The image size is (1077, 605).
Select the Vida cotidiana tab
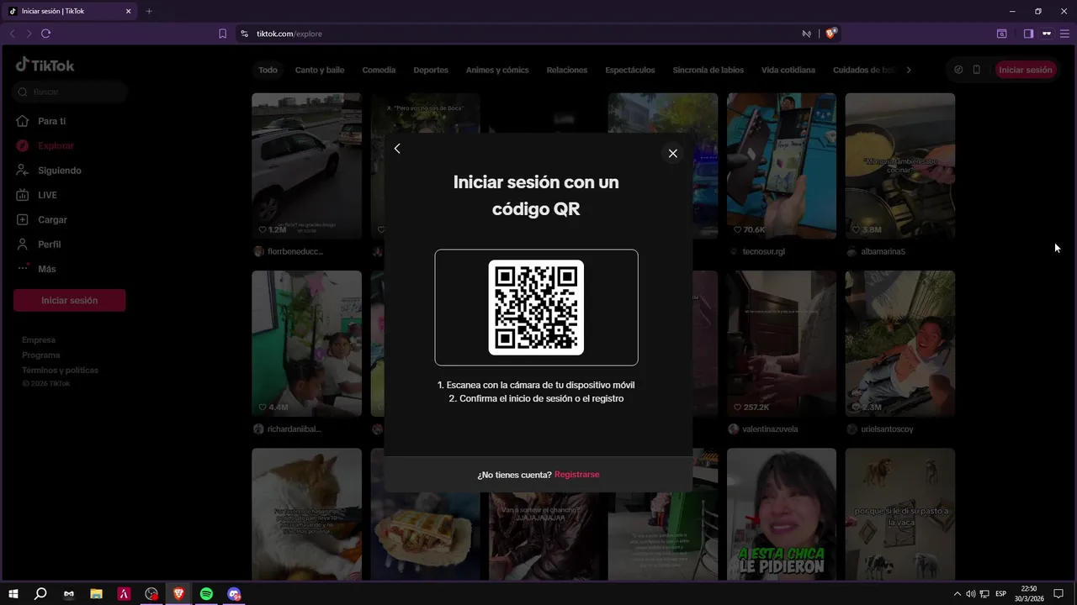pyautogui.click(x=788, y=70)
